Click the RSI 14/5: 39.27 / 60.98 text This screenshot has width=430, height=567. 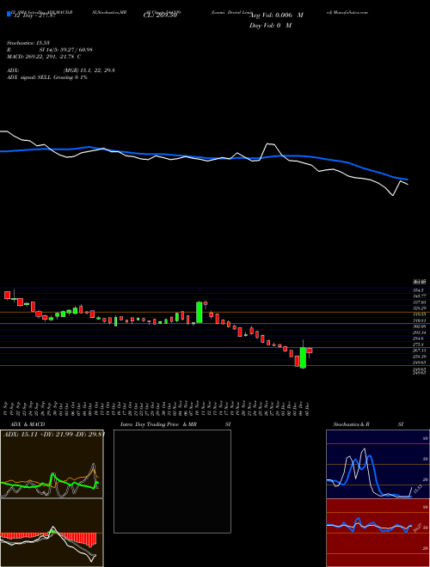[x=66, y=50]
